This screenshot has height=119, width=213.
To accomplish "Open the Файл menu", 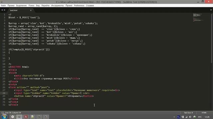I will [x=3, y=6].
